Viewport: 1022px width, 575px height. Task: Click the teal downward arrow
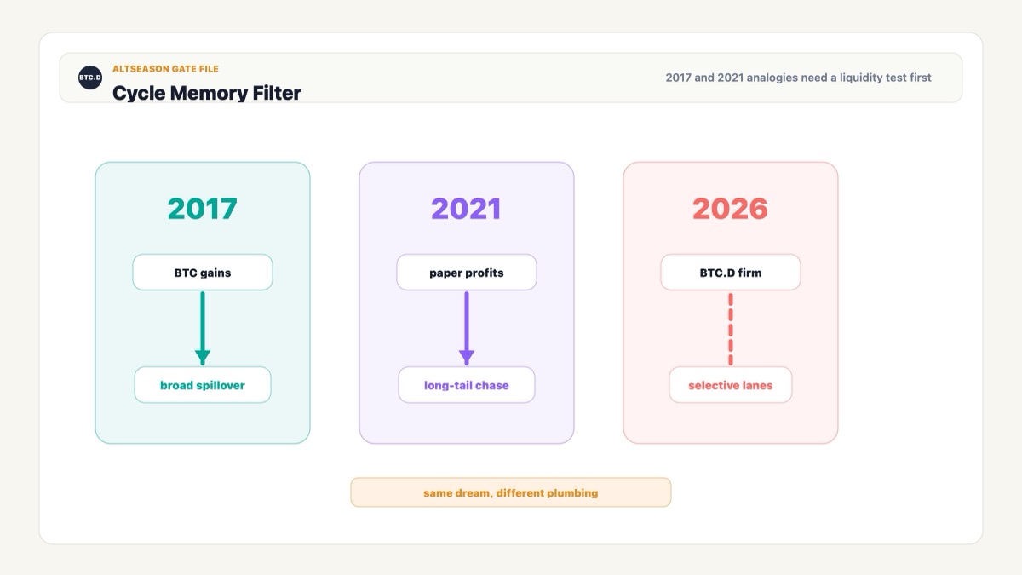[203, 329]
